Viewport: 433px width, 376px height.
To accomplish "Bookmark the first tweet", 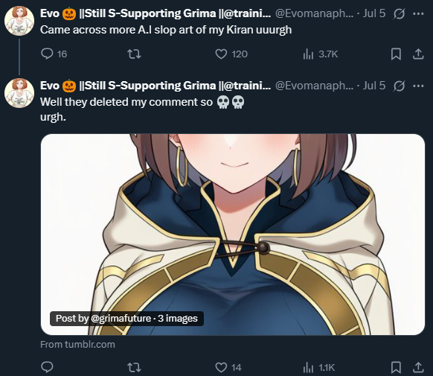I will click(396, 54).
